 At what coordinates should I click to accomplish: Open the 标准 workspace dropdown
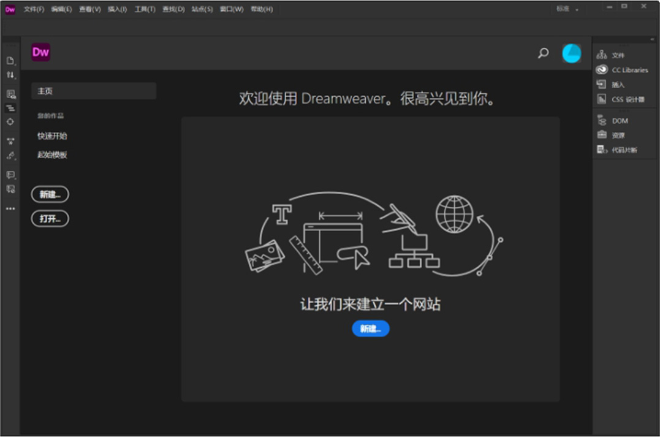coord(567,9)
